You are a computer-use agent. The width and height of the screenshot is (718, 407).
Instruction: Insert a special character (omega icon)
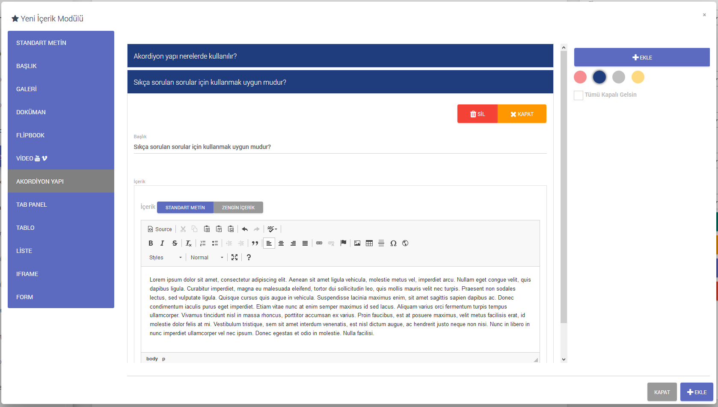tap(393, 243)
